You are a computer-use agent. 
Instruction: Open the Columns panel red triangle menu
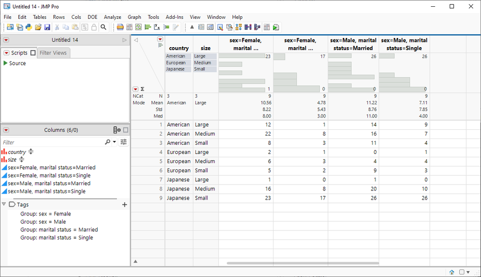click(x=6, y=130)
